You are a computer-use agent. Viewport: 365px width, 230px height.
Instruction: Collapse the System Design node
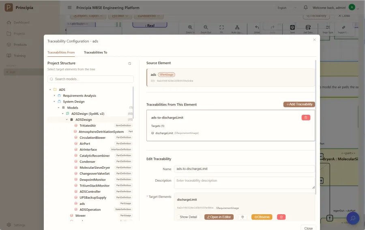click(54, 101)
